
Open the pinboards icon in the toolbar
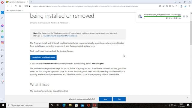163,6
